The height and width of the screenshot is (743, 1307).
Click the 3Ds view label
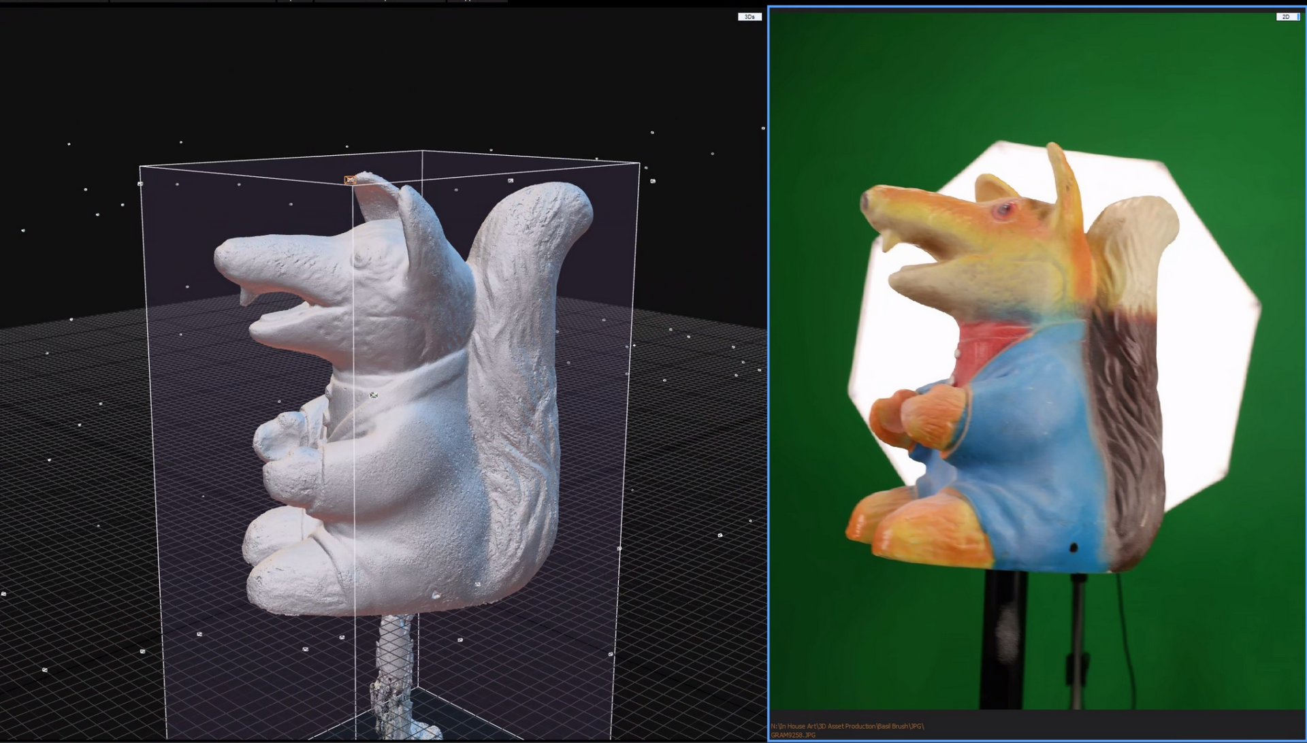point(749,16)
